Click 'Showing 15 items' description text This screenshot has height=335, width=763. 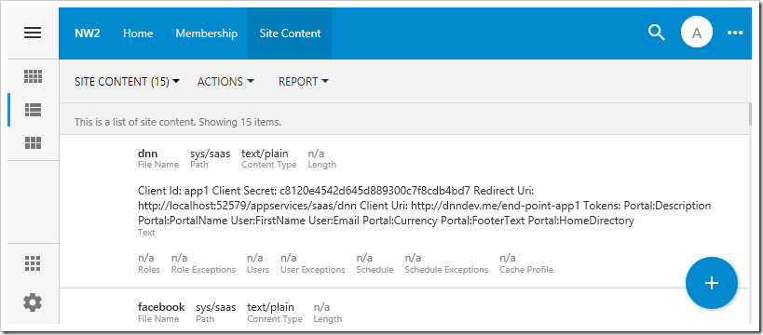click(x=239, y=122)
